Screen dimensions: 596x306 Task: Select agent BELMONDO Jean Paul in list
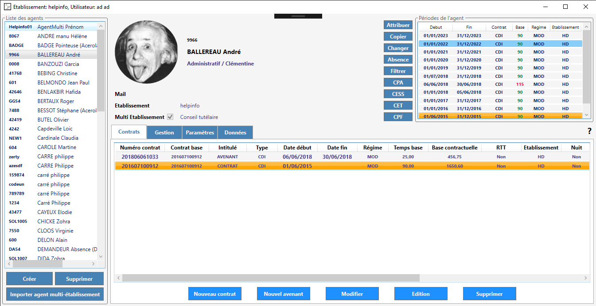[63, 83]
